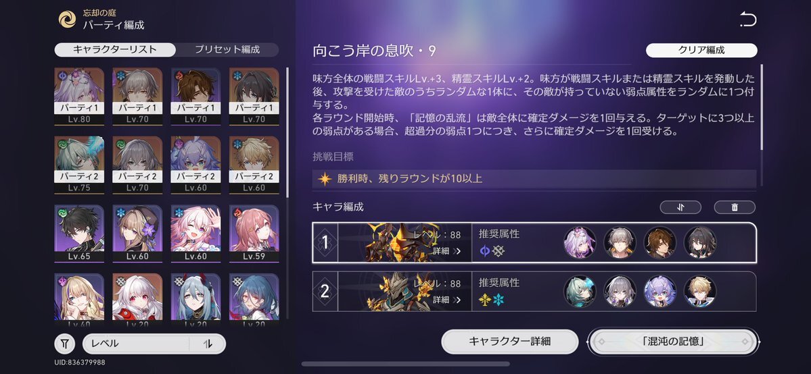Expand team 2 enemy 詳細 details

tap(447, 300)
